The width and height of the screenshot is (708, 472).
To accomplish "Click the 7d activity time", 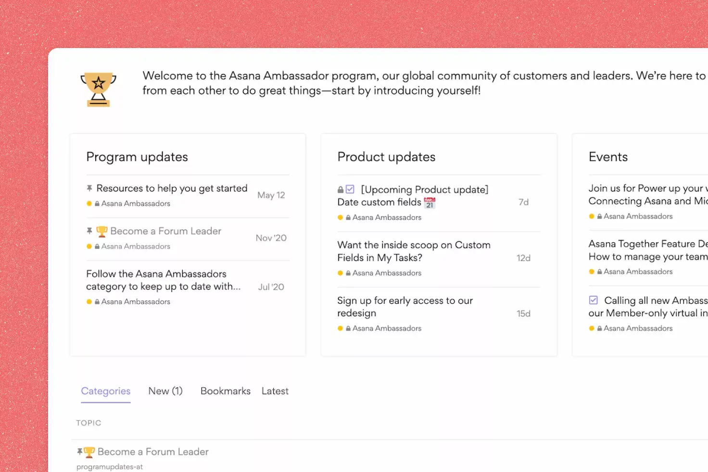I will 524,202.
